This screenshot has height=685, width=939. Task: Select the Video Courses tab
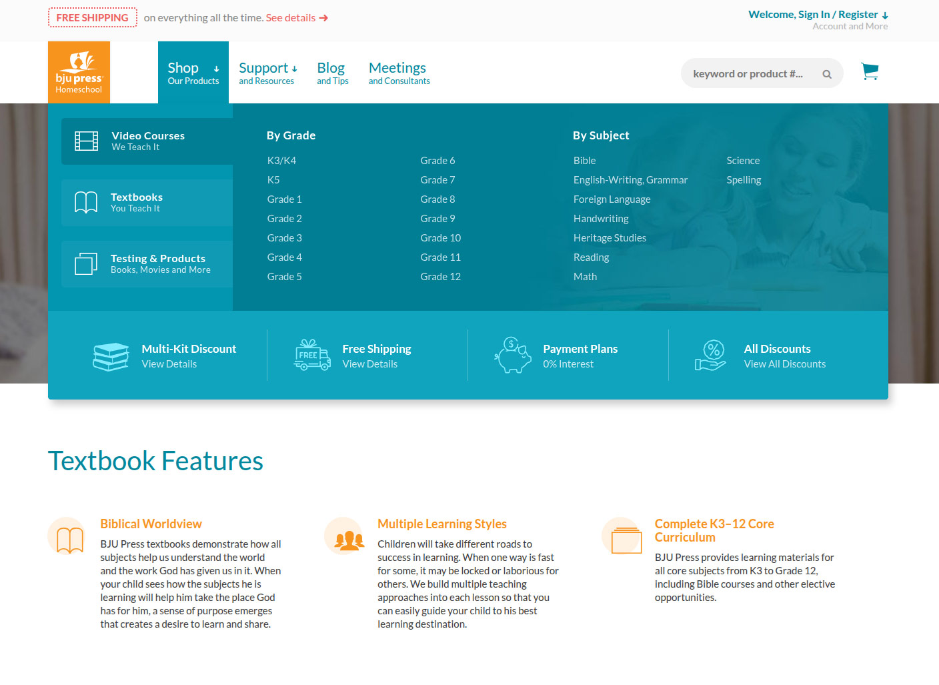pos(147,141)
